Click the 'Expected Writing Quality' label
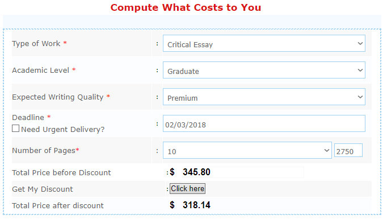The width and height of the screenshot is (387, 219). point(58,97)
